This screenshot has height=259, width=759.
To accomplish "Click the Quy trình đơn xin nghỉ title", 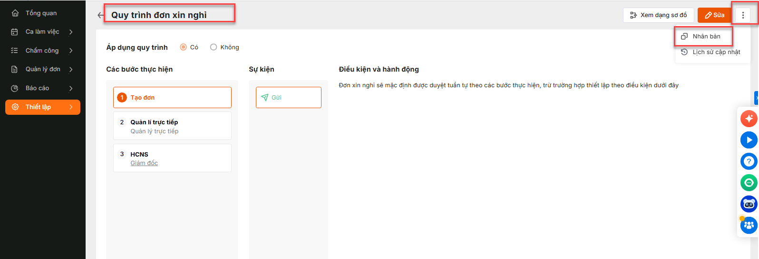I will [x=159, y=15].
